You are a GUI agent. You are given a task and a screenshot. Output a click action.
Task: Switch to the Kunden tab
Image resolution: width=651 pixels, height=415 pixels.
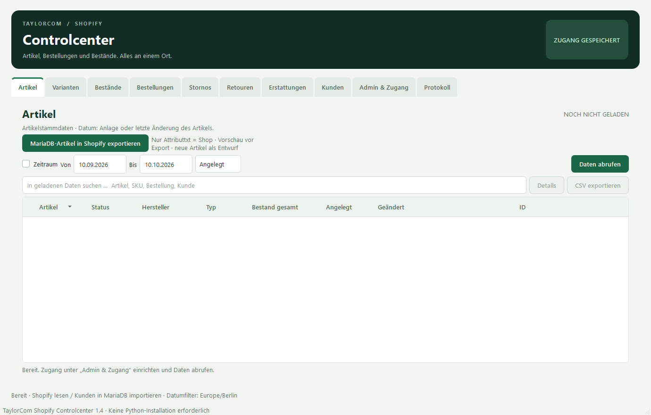point(333,87)
